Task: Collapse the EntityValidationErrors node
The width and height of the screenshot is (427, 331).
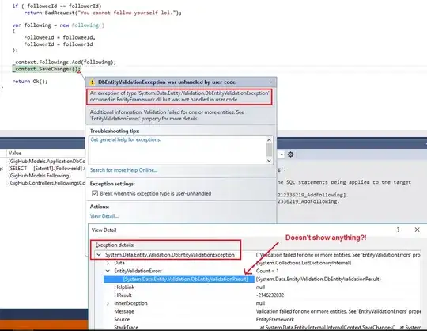Action: [108, 271]
